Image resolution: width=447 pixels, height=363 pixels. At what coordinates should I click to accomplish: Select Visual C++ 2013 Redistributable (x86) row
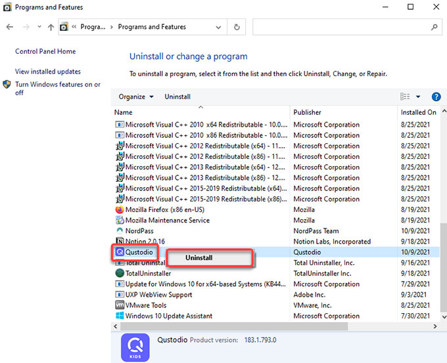(275, 178)
